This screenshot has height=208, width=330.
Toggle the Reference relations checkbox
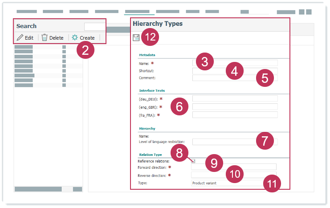click(193, 161)
